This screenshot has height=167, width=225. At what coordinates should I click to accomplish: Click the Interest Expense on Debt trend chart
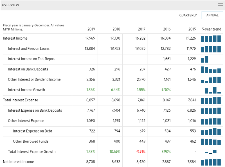point(211,131)
